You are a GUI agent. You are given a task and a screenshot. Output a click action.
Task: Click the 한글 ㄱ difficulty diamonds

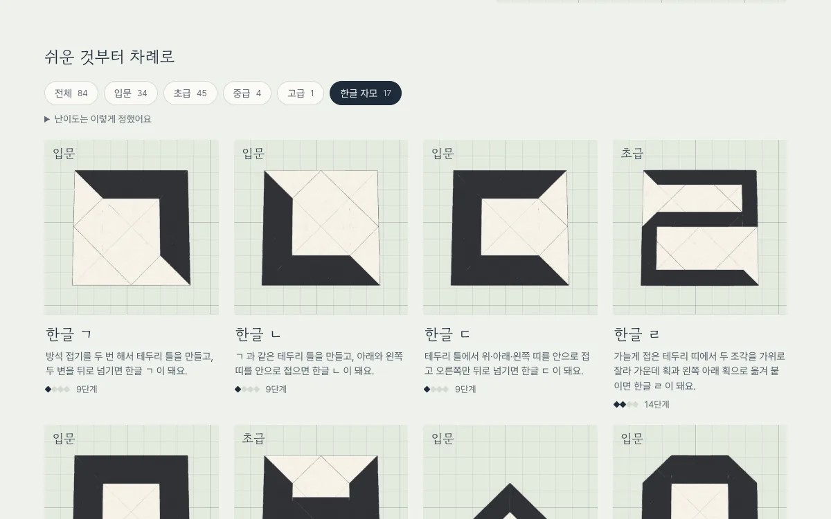click(x=57, y=390)
